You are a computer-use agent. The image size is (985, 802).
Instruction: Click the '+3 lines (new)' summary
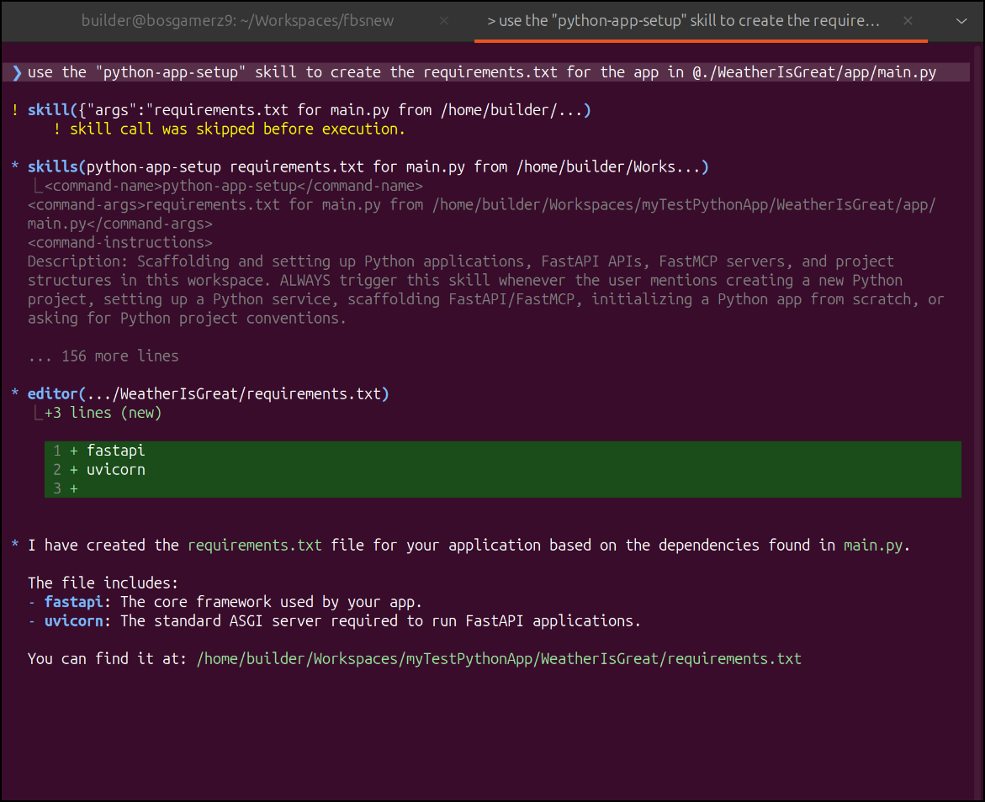pos(103,413)
